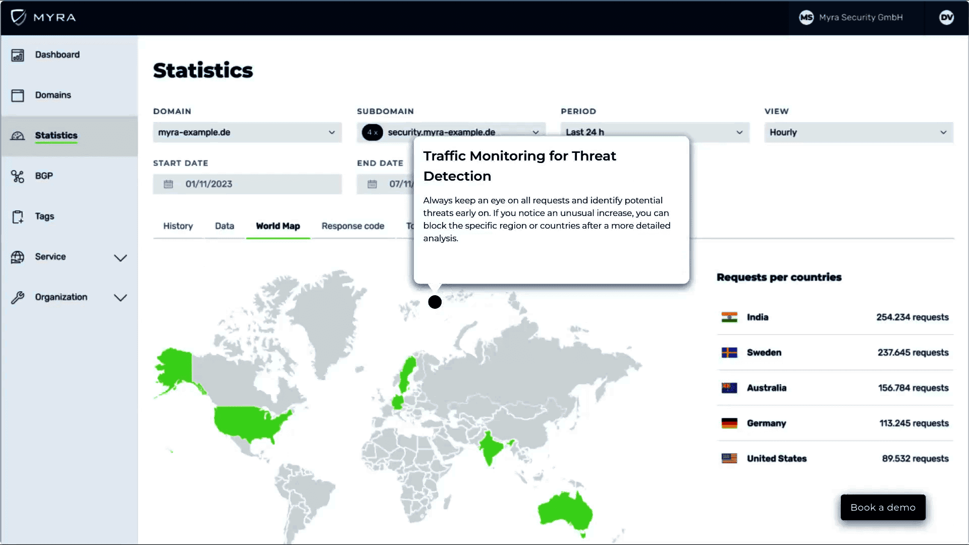
Task: Click the Organization wrench icon
Action: point(18,298)
